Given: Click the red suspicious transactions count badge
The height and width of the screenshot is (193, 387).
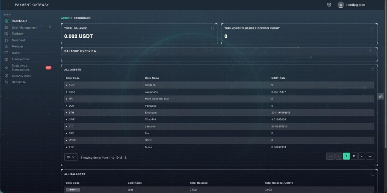Looking at the screenshot, I should (x=48, y=68).
